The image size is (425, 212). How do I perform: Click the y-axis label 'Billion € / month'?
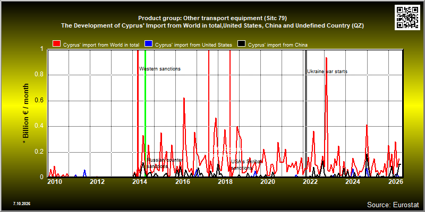point(25,113)
